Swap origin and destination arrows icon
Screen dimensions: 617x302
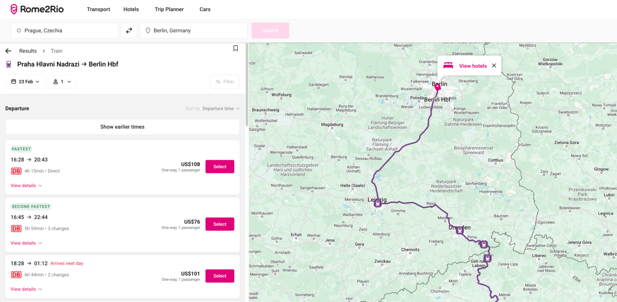[129, 31]
